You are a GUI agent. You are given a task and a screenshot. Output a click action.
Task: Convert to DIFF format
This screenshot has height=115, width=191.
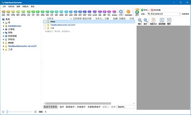click(85, 13)
